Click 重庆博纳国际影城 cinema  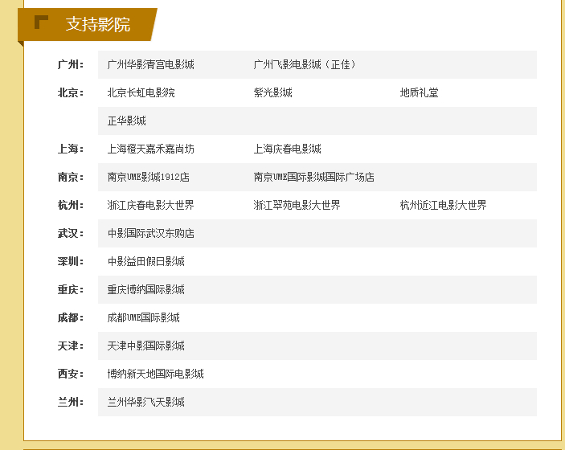(x=146, y=289)
